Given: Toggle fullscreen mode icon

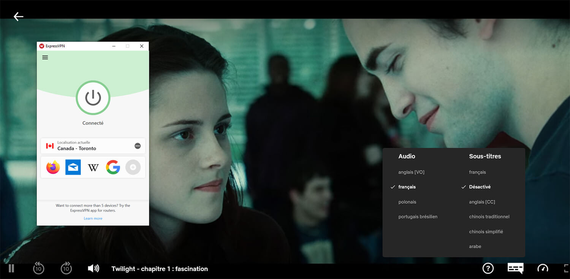Looking at the screenshot, I should [567, 268].
